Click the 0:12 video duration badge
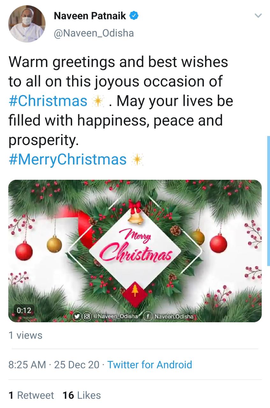Screen dimensions: 270x408 pyautogui.click(x=24, y=310)
